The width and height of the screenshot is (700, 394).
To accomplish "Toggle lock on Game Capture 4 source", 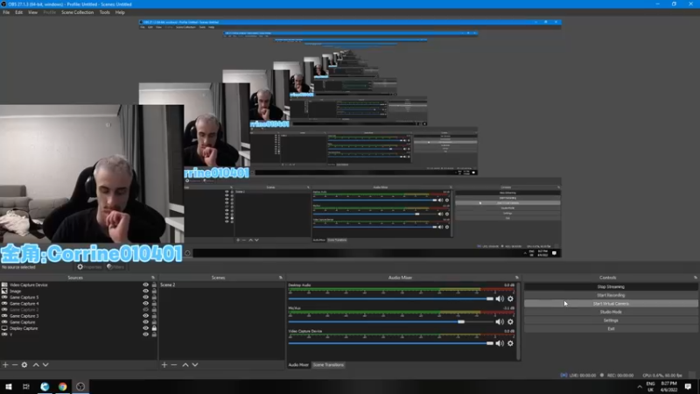I will (x=154, y=303).
